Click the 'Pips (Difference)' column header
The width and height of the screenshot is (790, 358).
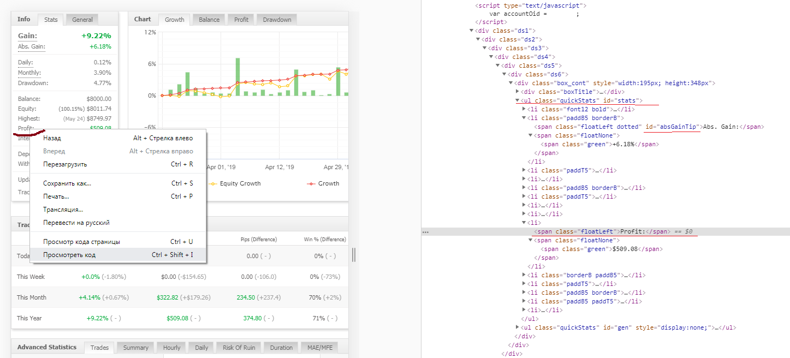click(259, 239)
